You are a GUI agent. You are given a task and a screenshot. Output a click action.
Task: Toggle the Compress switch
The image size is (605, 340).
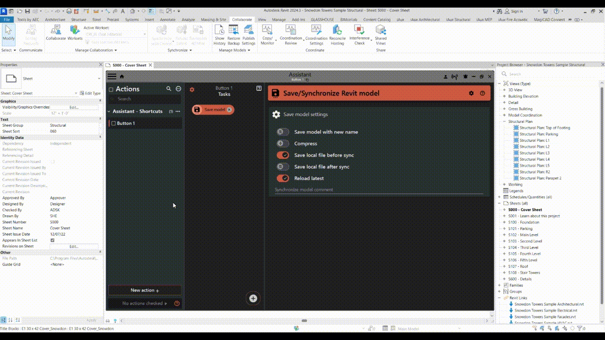click(x=283, y=144)
